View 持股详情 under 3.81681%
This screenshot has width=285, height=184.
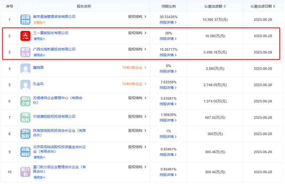tap(168, 104)
